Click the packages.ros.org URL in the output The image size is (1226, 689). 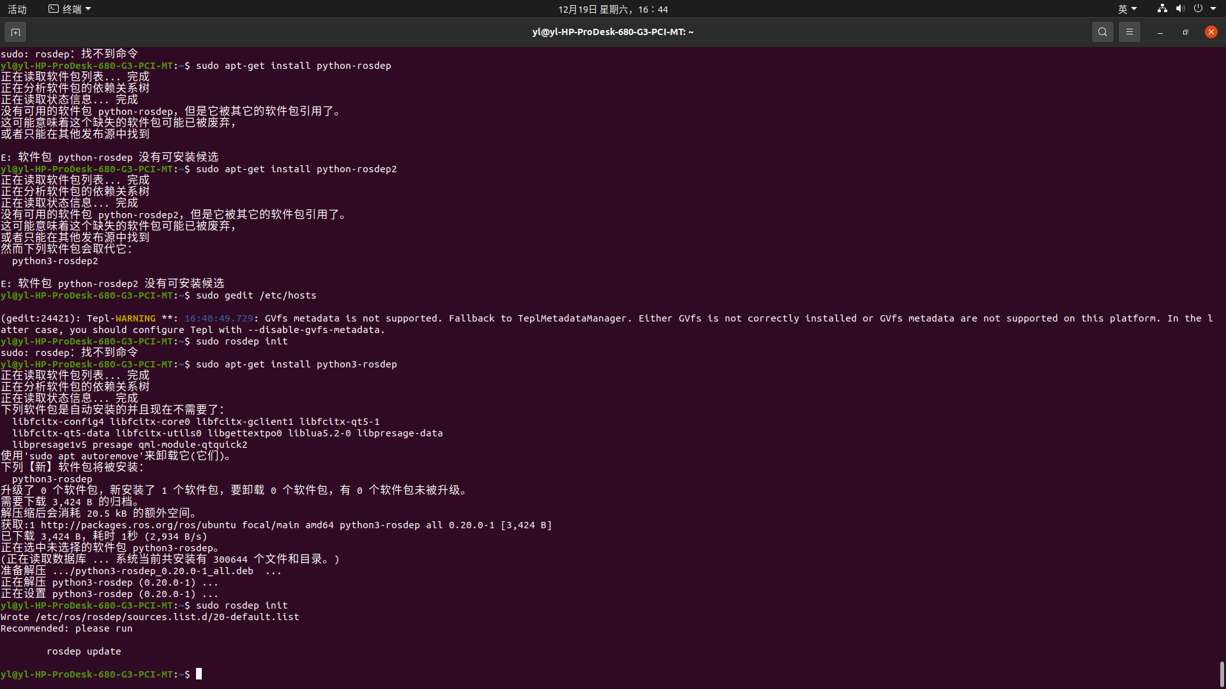[x=137, y=524]
